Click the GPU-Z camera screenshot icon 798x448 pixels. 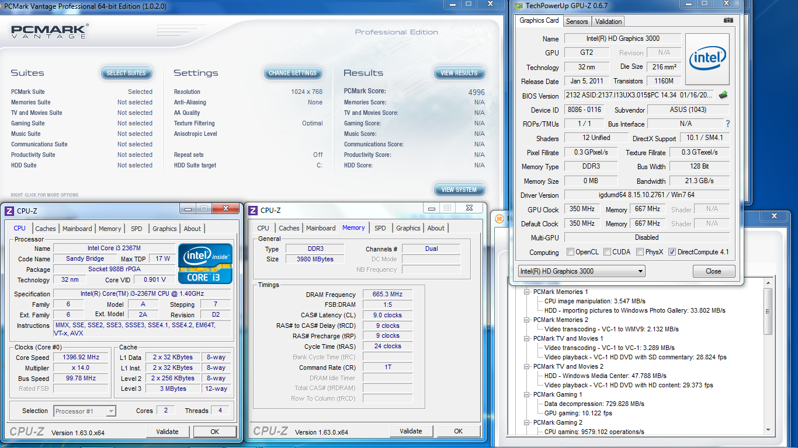[x=728, y=20]
